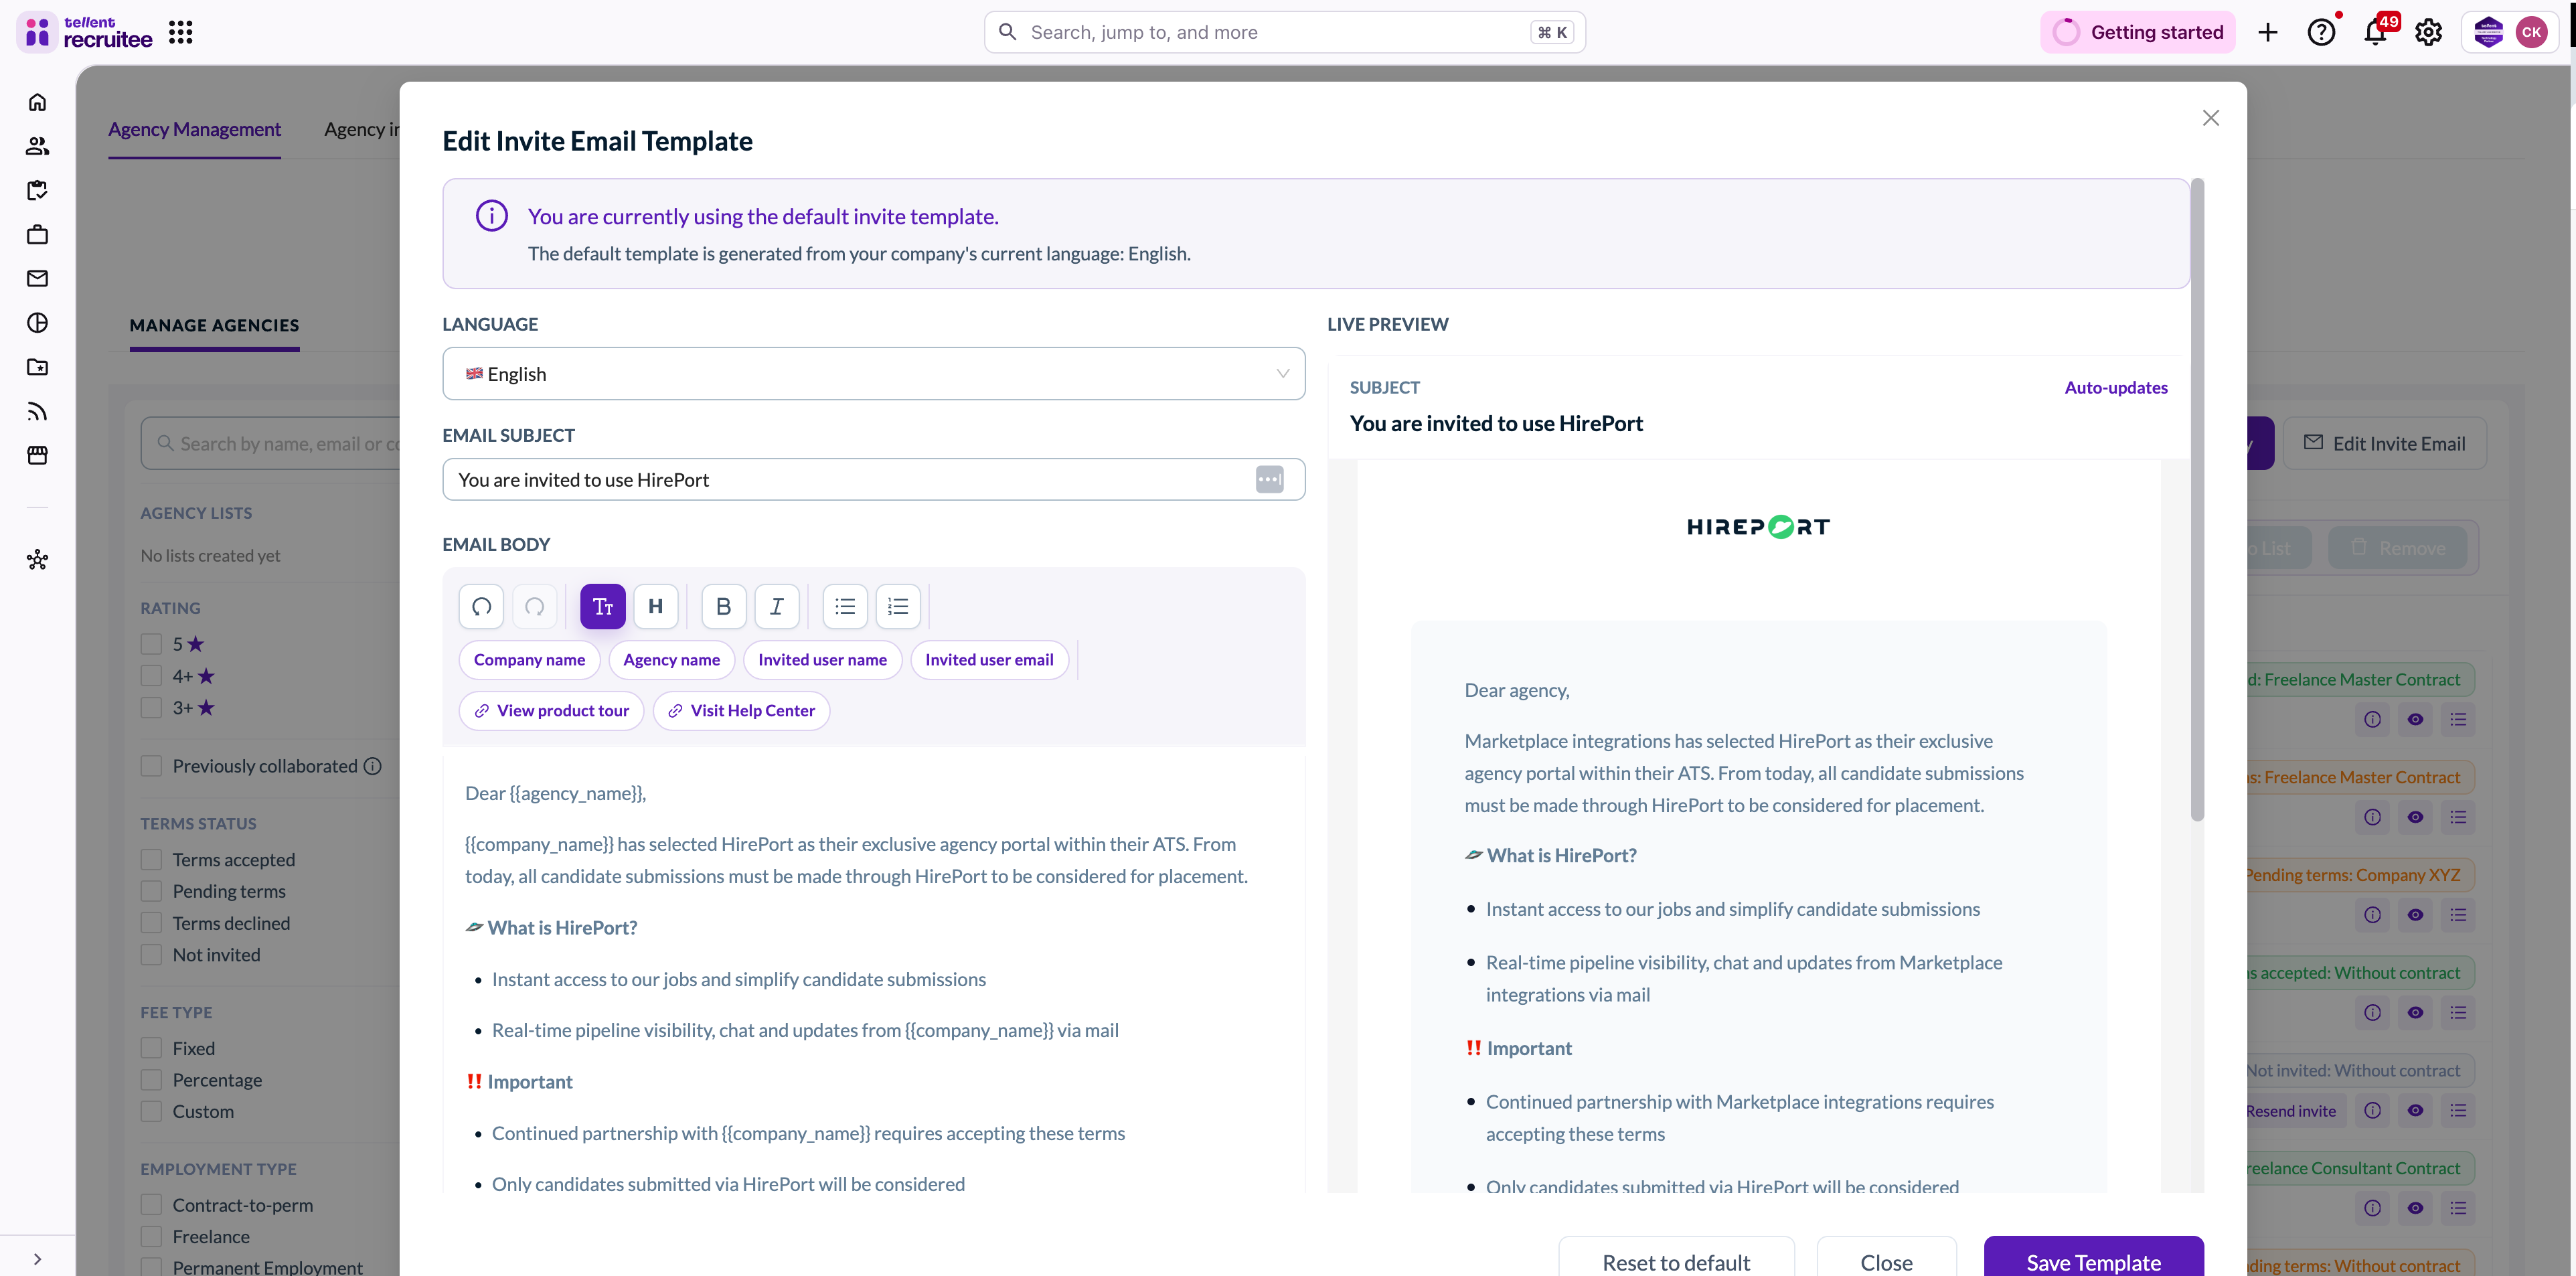Open the settings gear icon

(x=2428, y=32)
